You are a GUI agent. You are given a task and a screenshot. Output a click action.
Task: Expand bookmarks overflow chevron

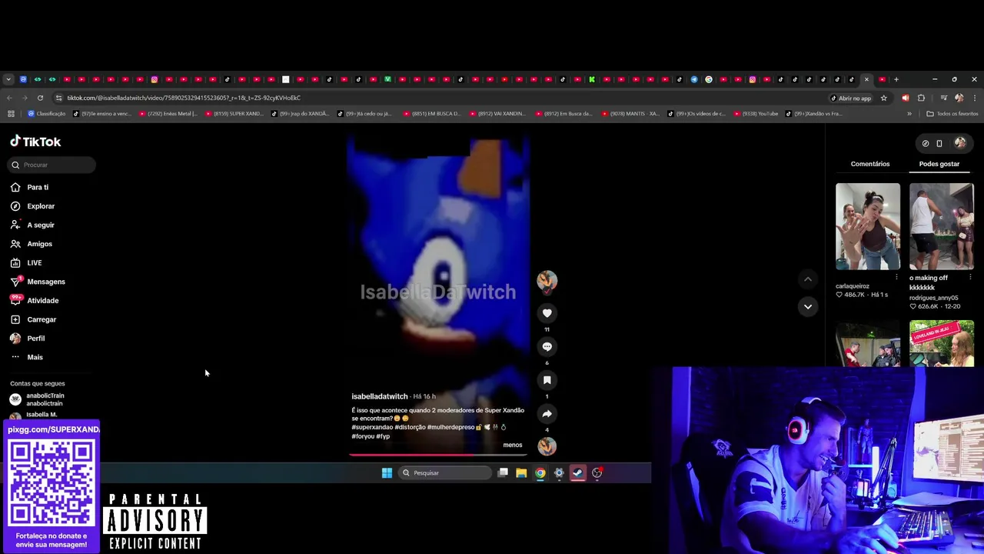[909, 114]
